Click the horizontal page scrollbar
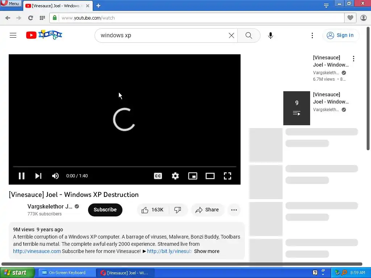Screen dimensions: 371x278 click(x=182, y=264)
